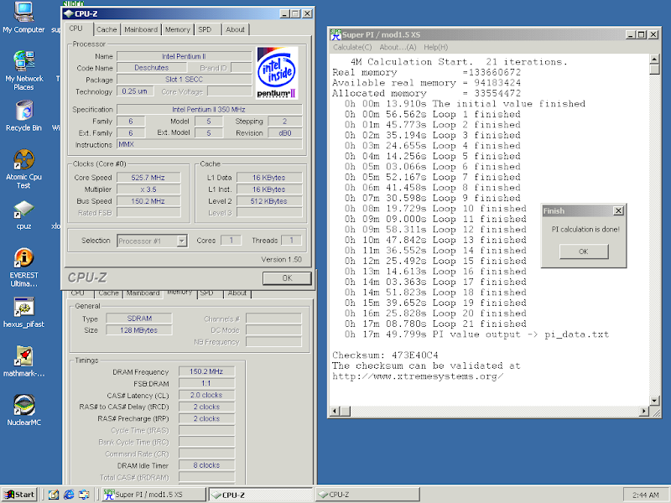671x503 pixels.
Task: Click the Super PI horizontal scrollbar left arrow
Action: coord(335,411)
